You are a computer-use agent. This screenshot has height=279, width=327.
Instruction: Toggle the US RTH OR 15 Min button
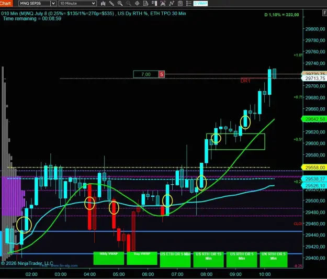[x=208, y=260]
